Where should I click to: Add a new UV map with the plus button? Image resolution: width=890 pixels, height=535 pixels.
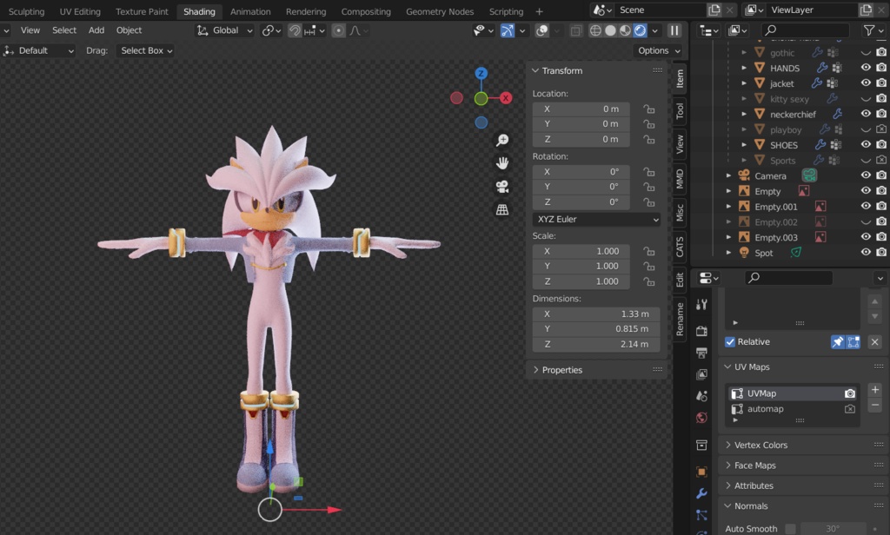point(874,390)
